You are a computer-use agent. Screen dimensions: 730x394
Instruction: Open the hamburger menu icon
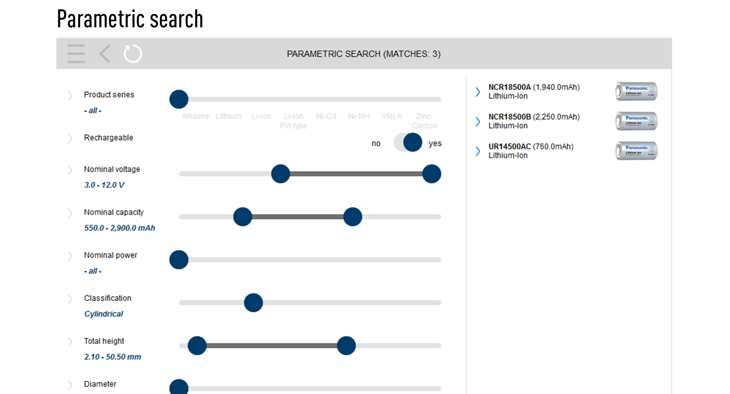coord(76,54)
